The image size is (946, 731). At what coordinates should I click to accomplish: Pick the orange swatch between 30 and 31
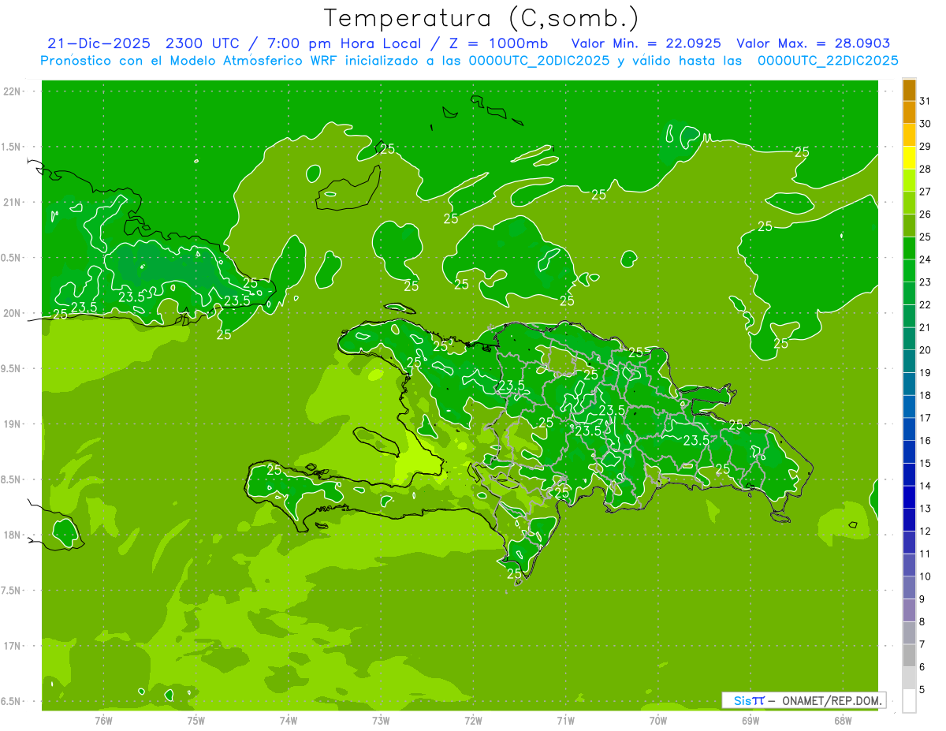[909, 113]
